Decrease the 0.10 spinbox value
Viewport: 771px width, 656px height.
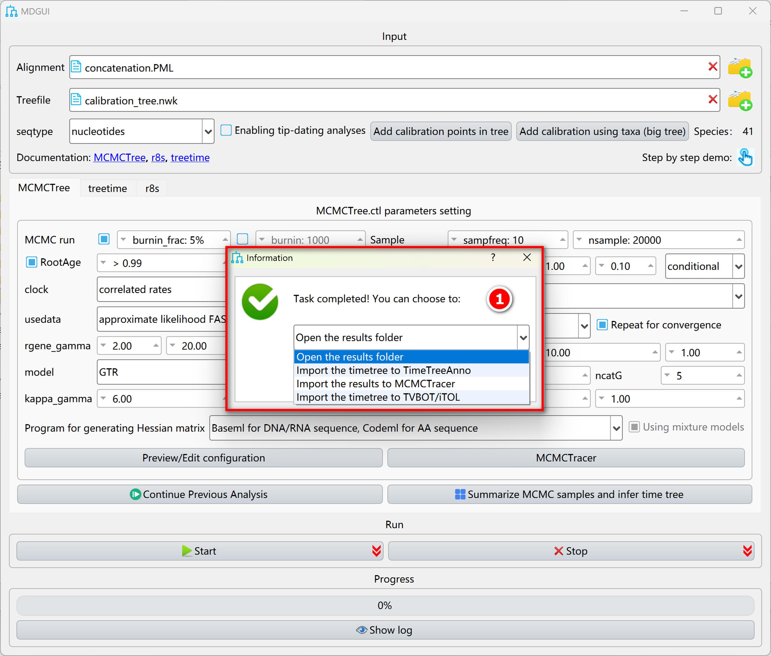(x=601, y=265)
